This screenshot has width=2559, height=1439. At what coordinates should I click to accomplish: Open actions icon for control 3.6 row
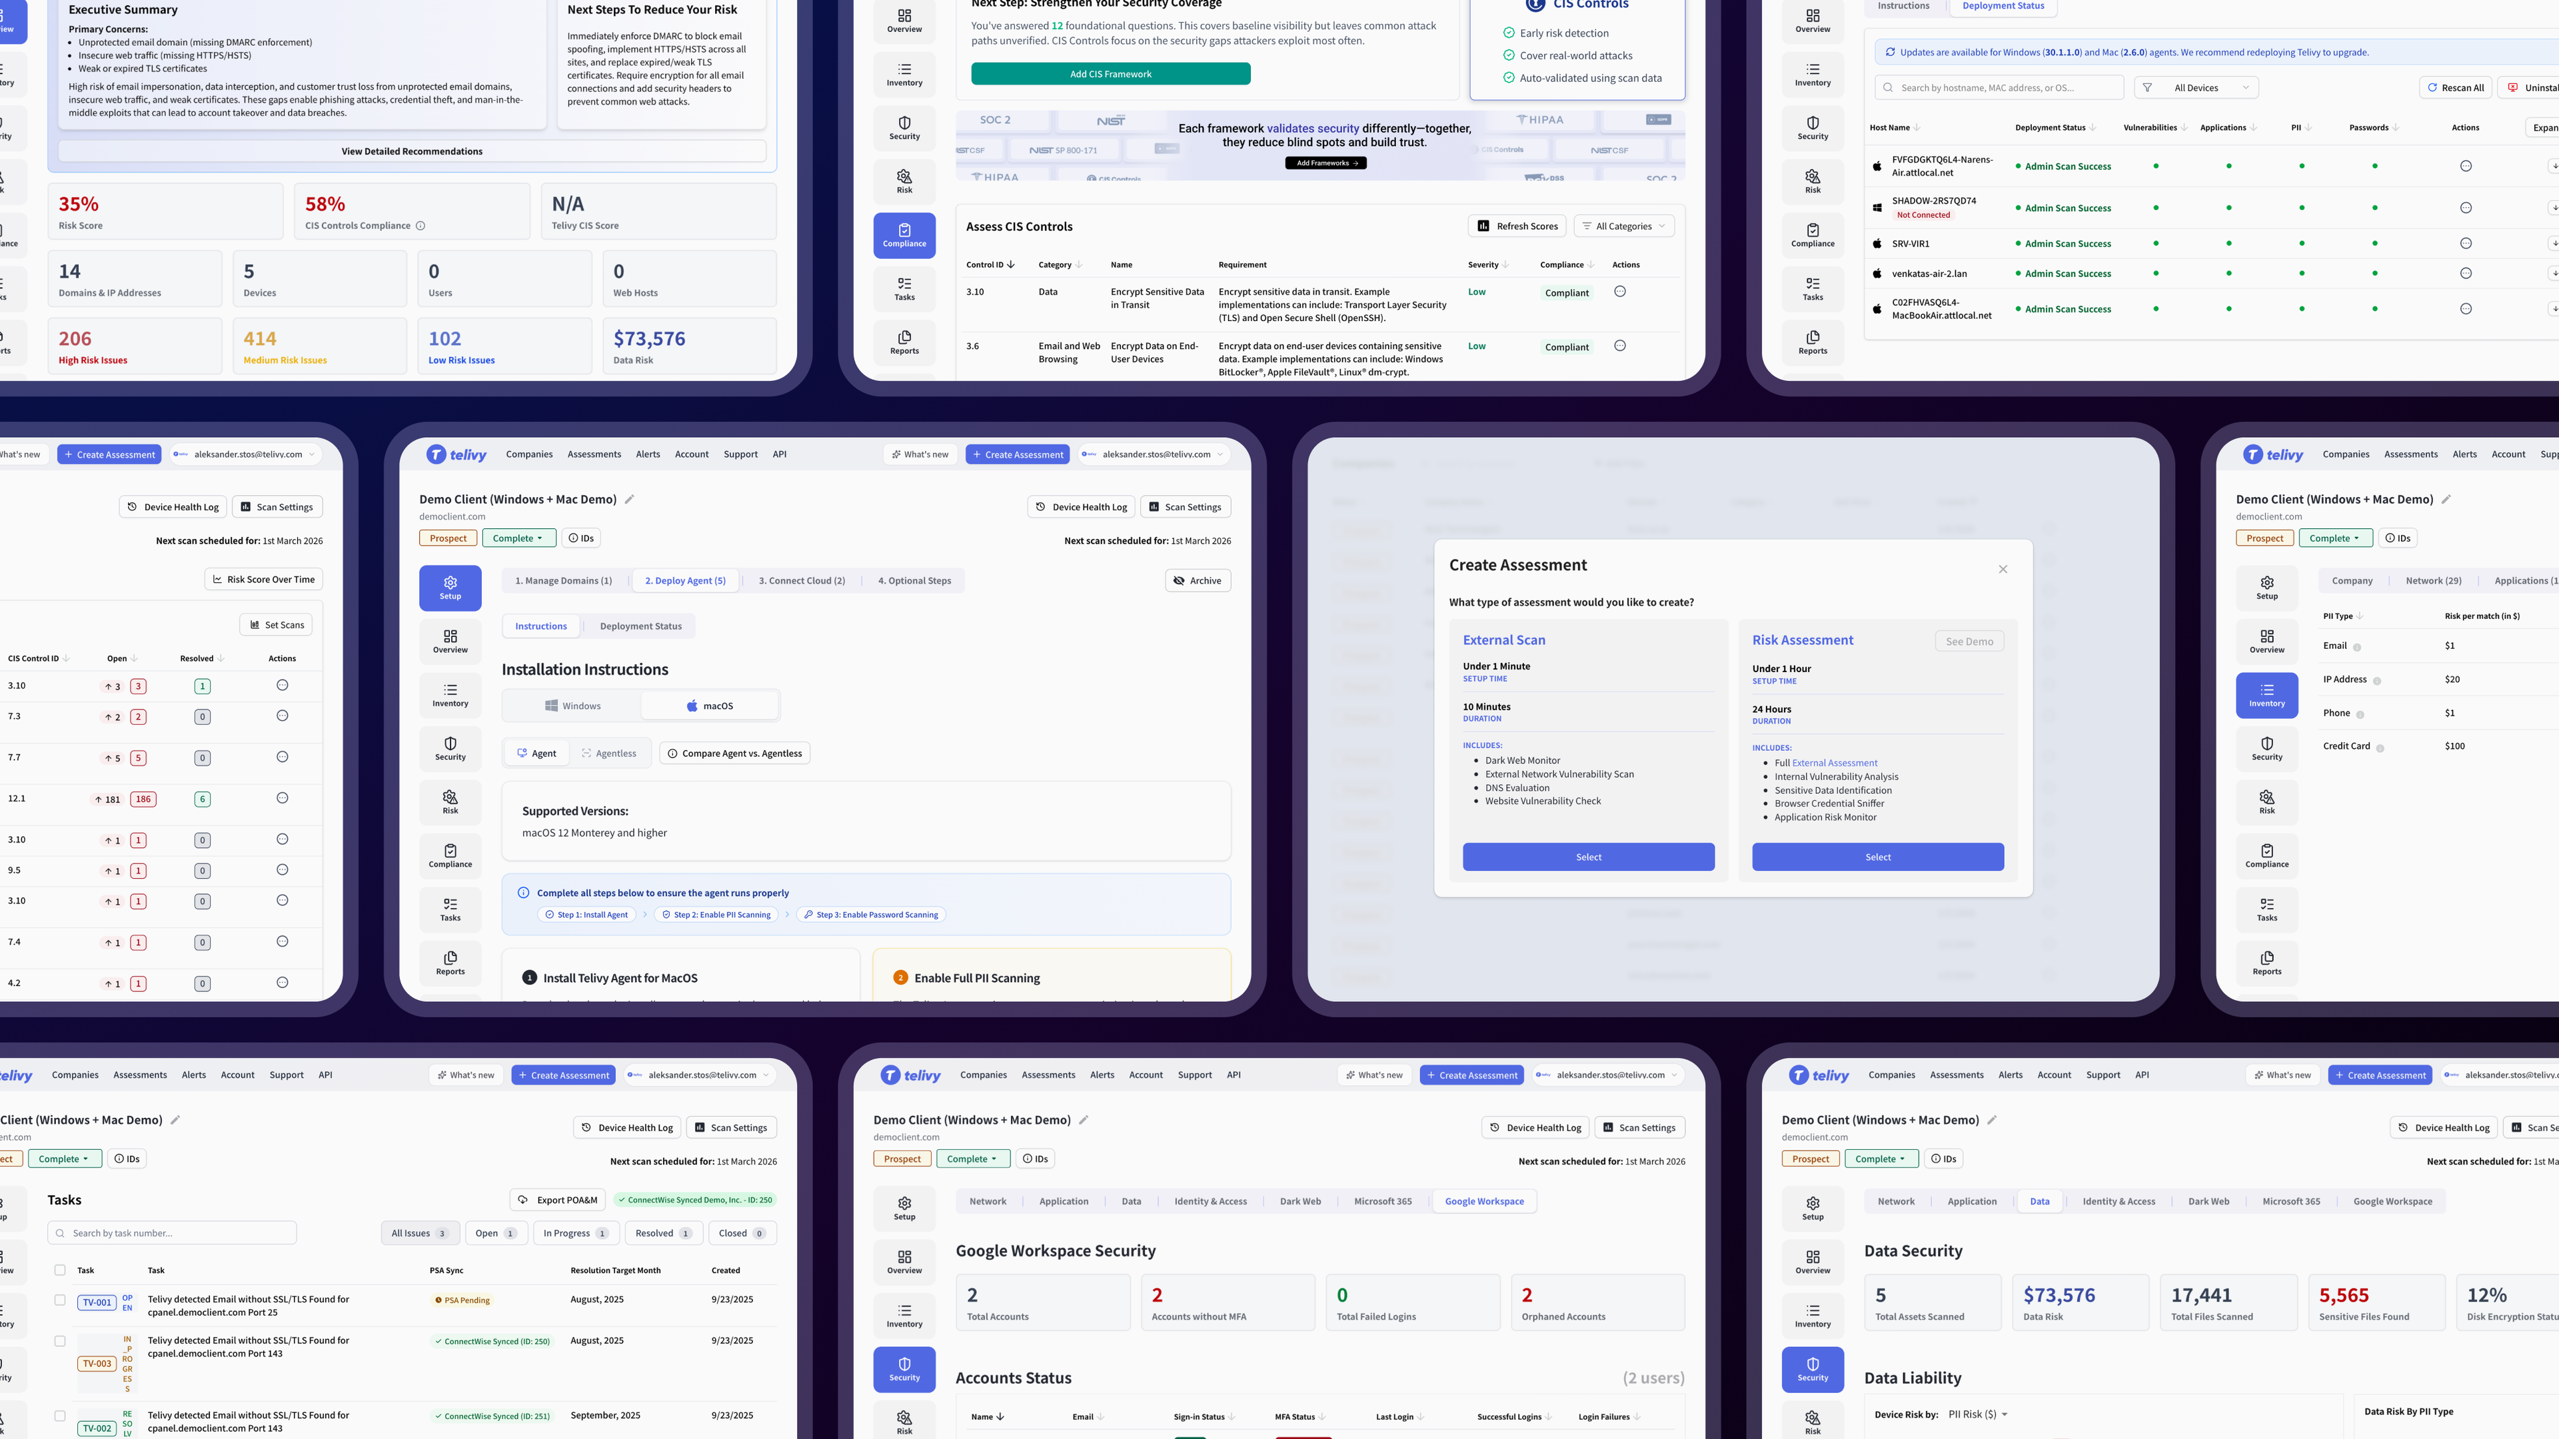pyautogui.click(x=1619, y=346)
